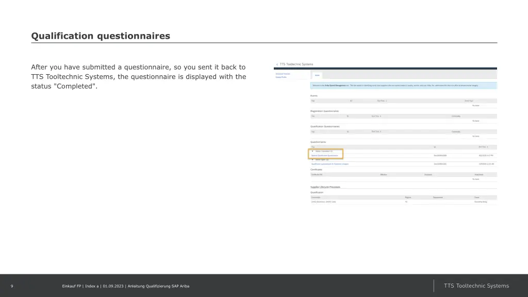Click the Effective column header in Certificates

[384, 175]
